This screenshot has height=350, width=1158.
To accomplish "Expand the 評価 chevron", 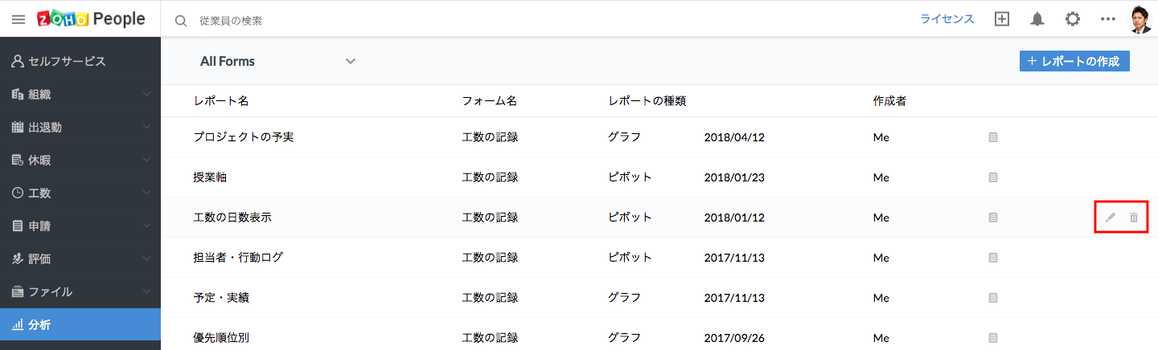I will [x=146, y=258].
